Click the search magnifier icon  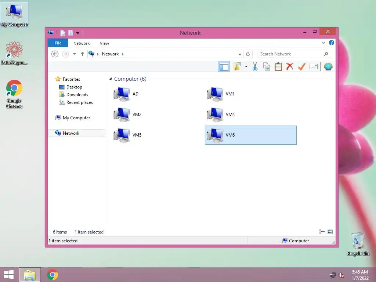pos(326,54)
